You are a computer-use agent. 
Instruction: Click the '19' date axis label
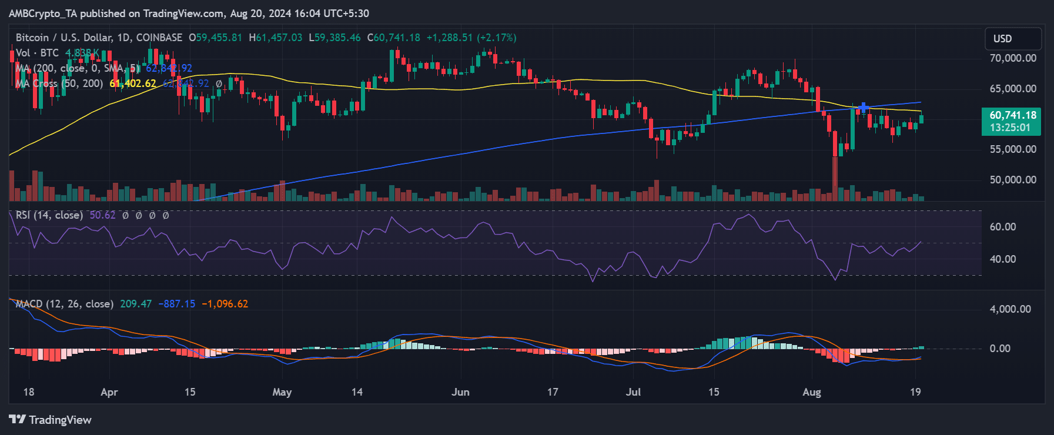tap(915, 392)
